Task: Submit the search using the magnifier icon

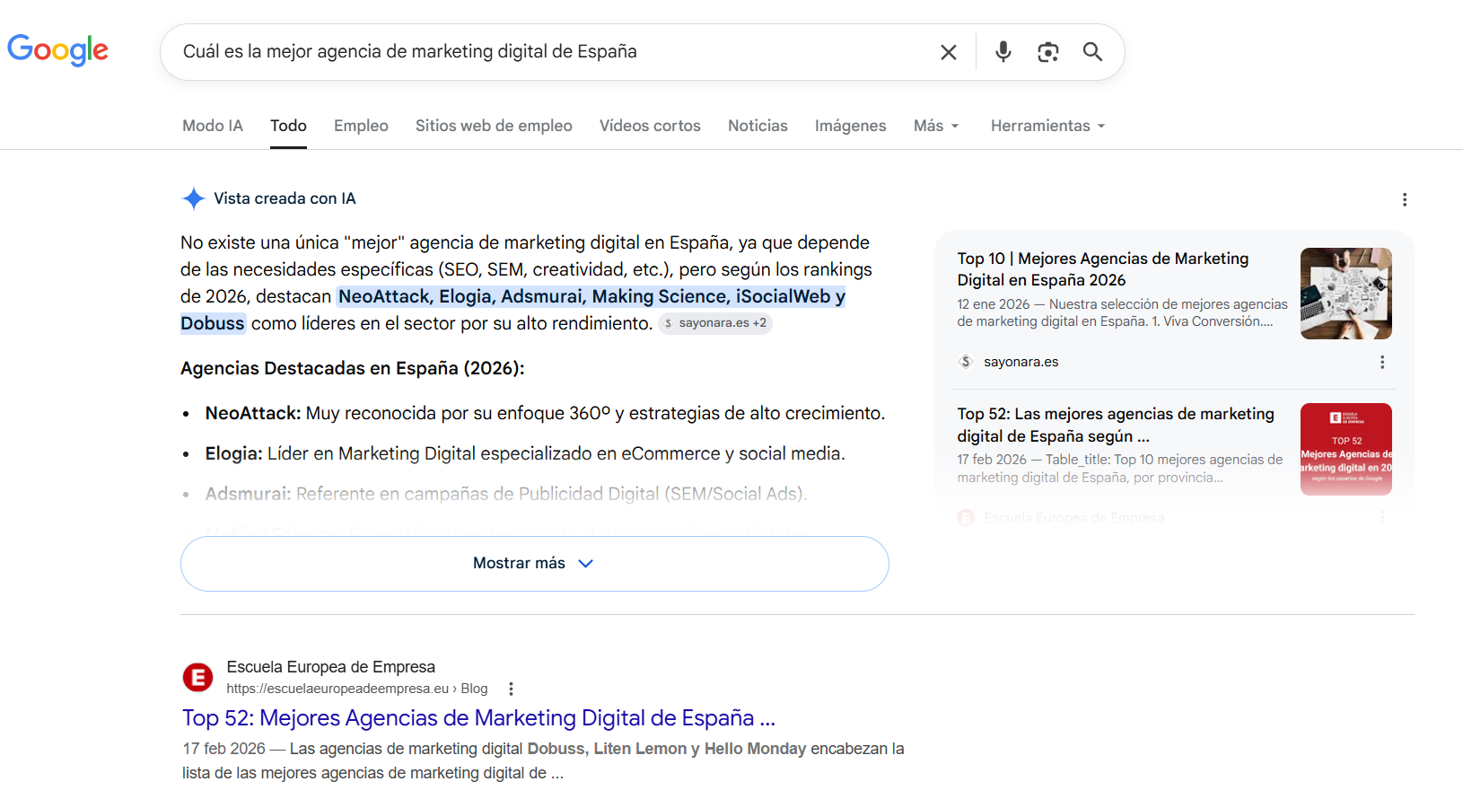Action: tap(1092, 52)
